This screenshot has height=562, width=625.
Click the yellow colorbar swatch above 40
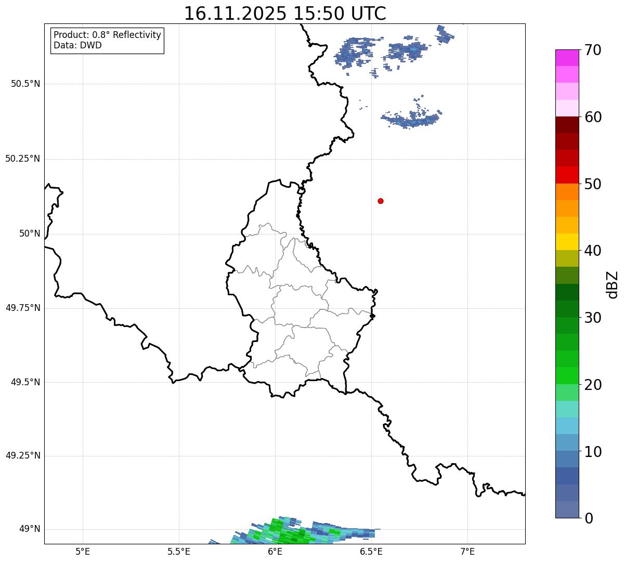[567, 242]
